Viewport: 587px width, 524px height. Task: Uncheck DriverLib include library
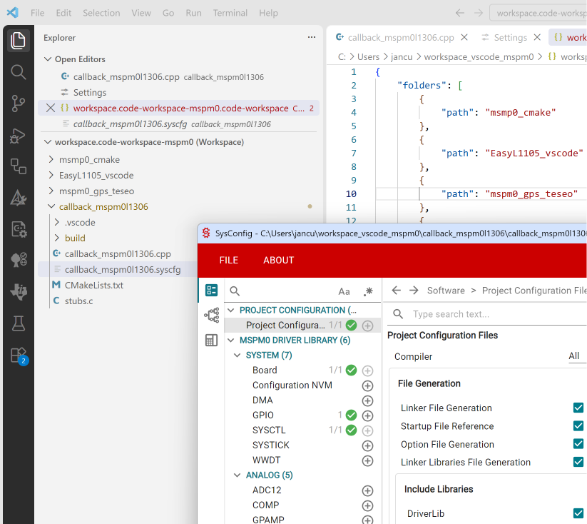click(x=578, y=513)
